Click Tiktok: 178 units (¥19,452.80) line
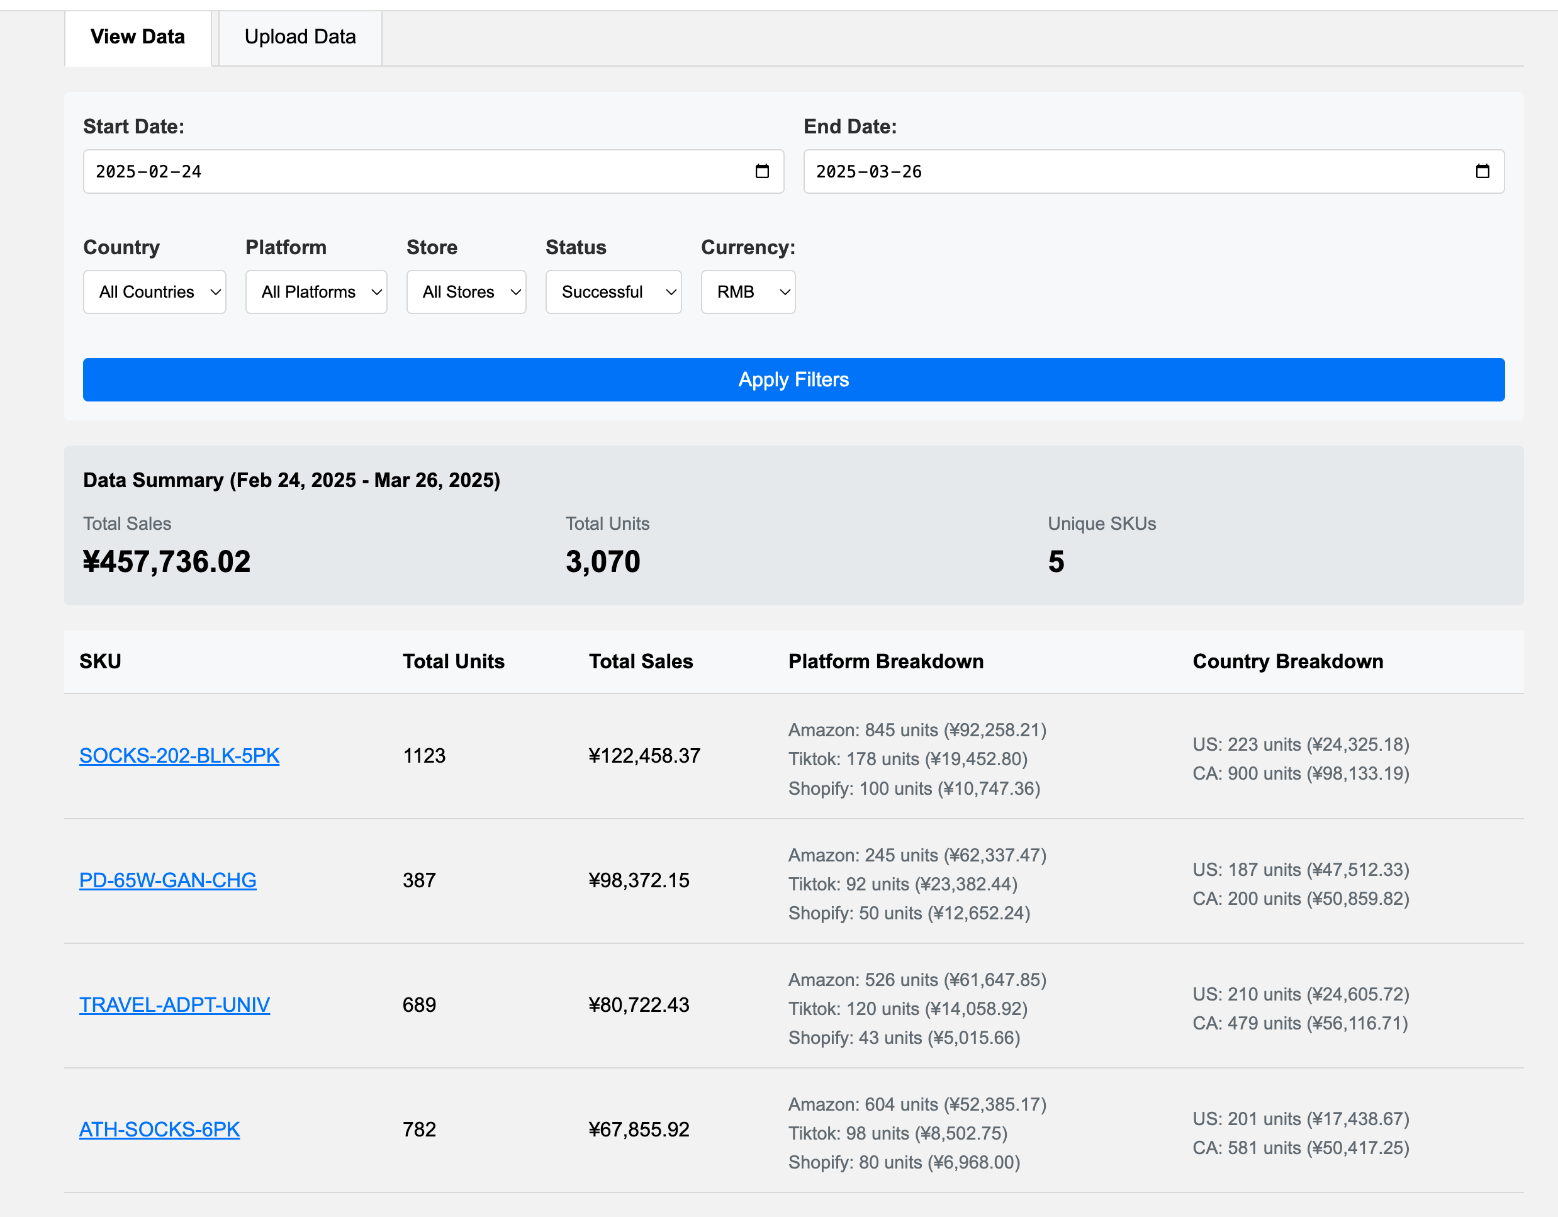The image size is (1558, 1217). pyautogui.click(x=908, y=759)
